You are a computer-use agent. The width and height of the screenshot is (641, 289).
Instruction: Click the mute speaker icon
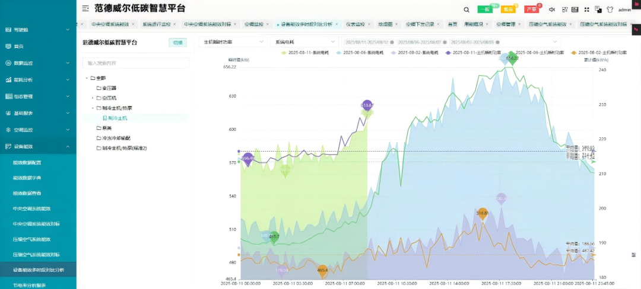552,9
